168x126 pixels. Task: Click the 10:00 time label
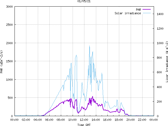click(72, 120)
